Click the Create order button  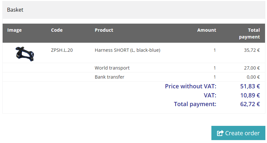click(x=238, y=133)
